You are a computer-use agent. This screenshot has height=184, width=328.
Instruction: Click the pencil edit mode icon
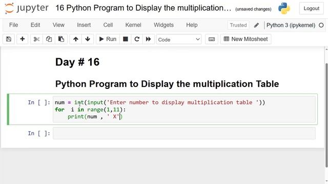tap(256, 25)
